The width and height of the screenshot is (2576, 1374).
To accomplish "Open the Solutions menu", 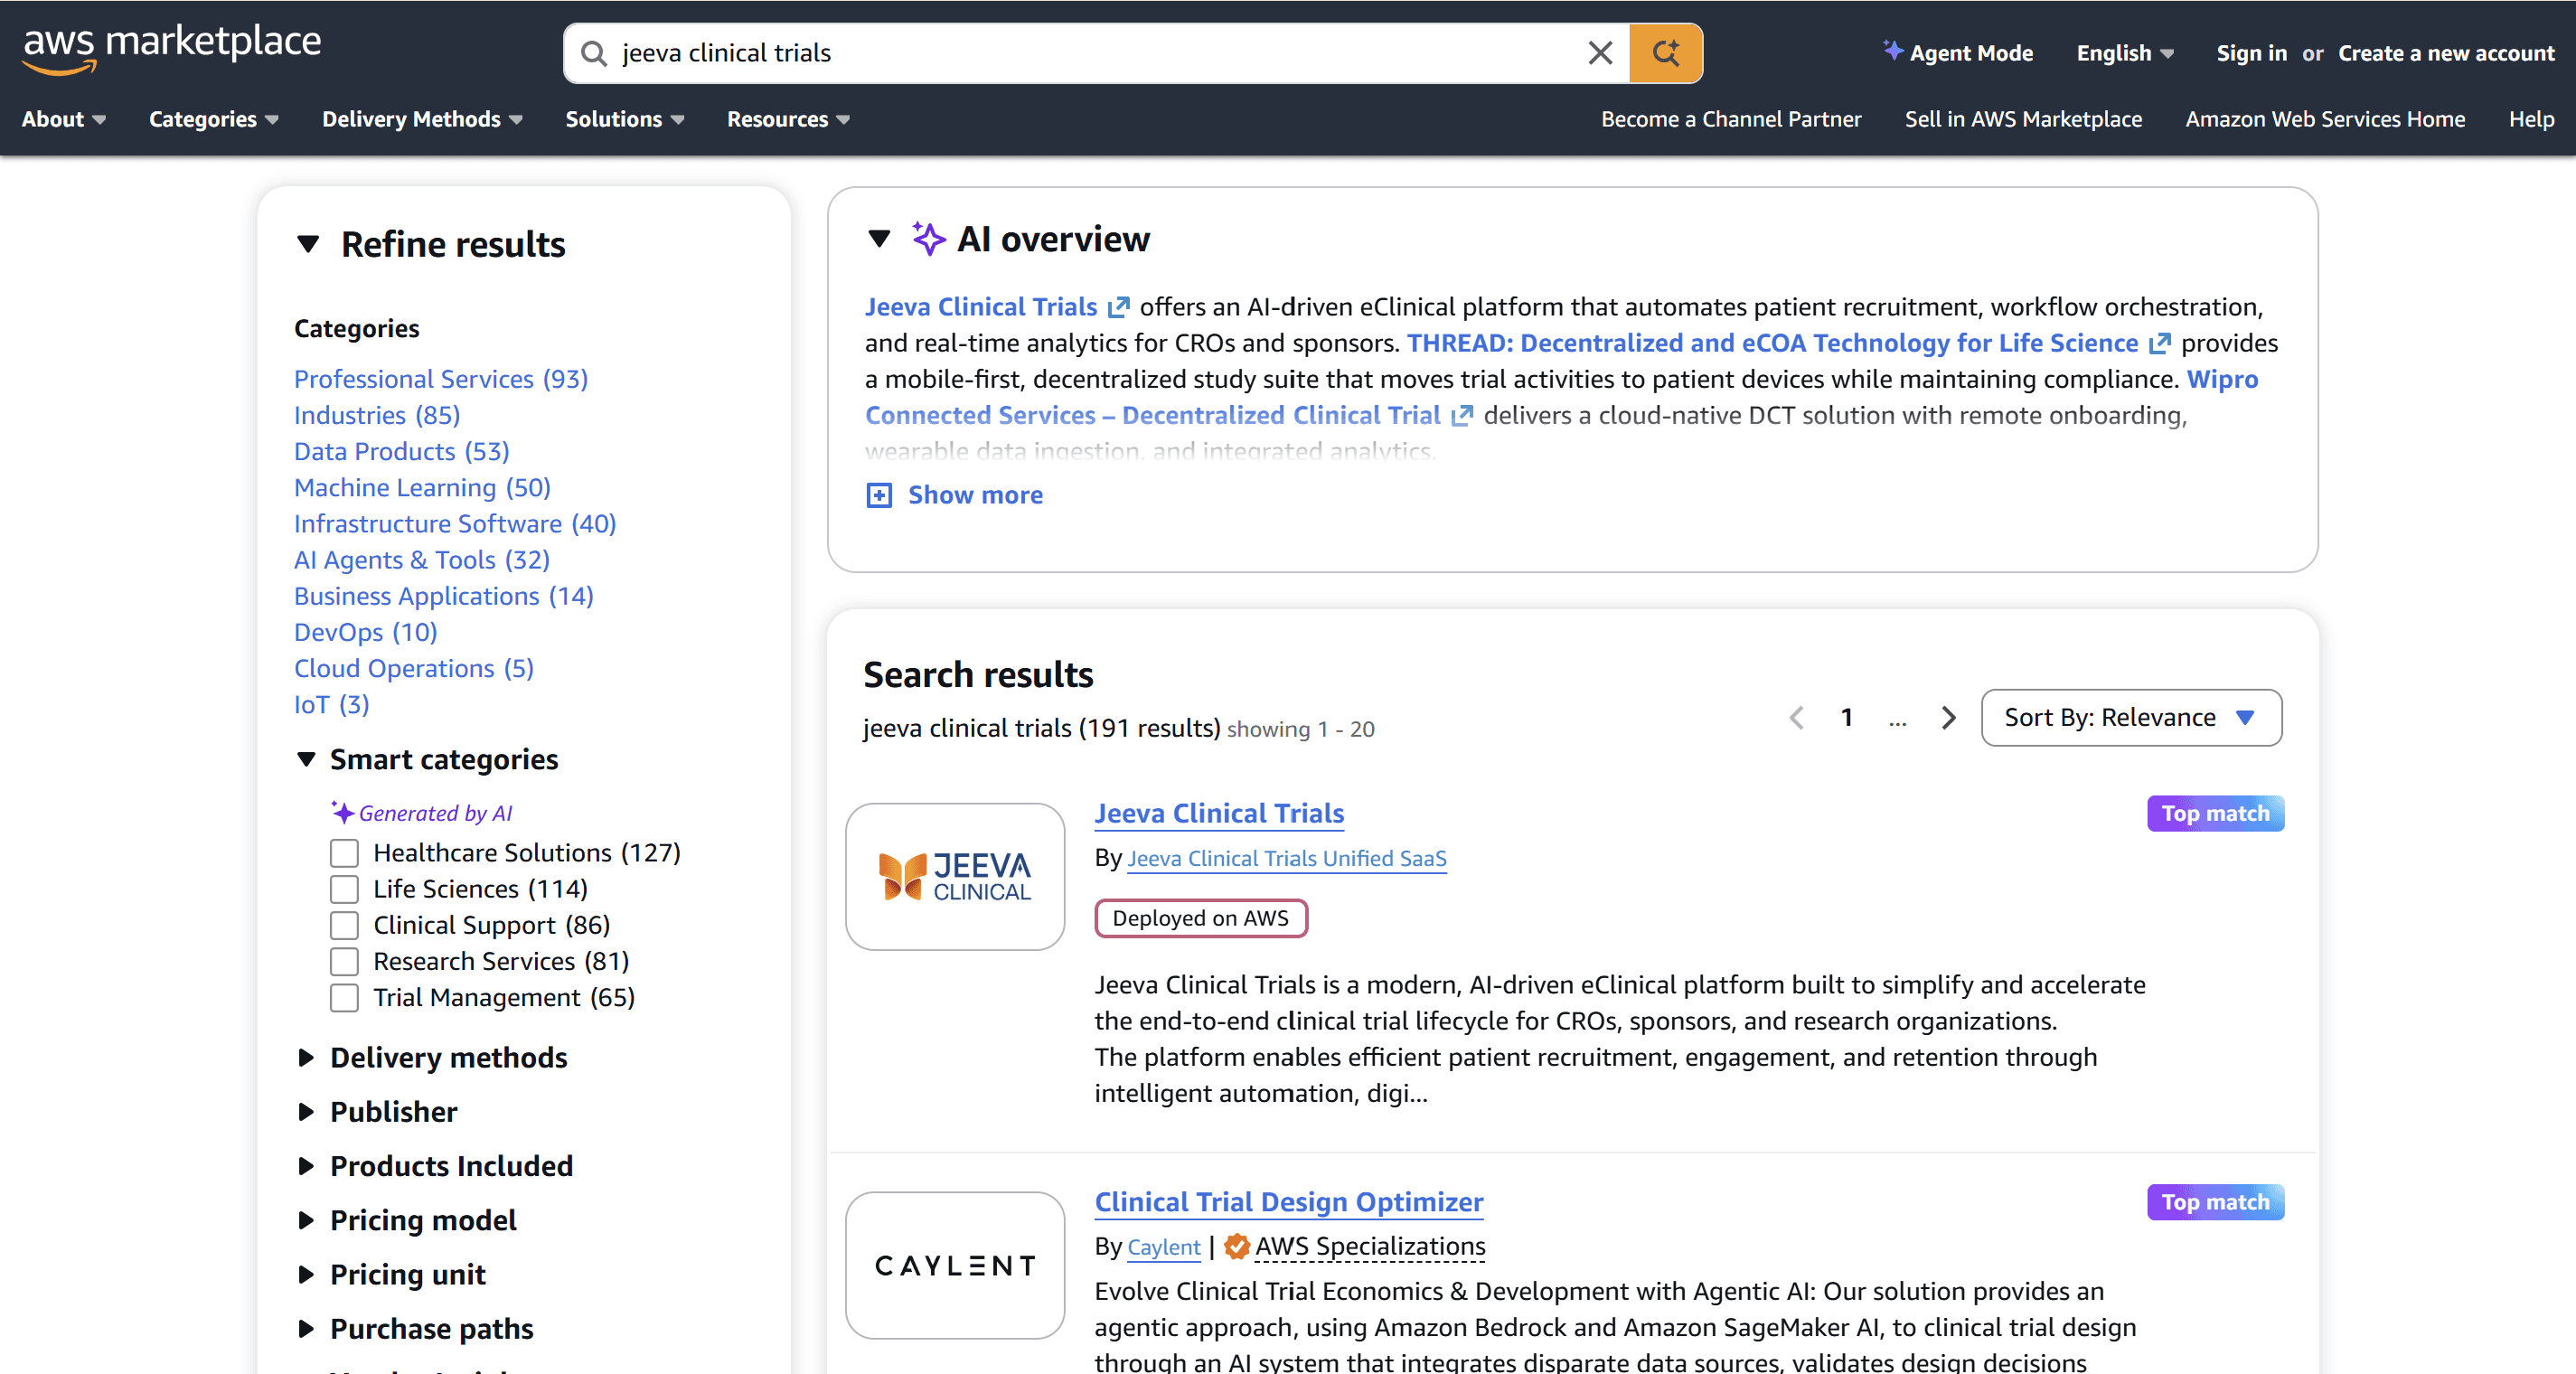I will click(625, 119).
